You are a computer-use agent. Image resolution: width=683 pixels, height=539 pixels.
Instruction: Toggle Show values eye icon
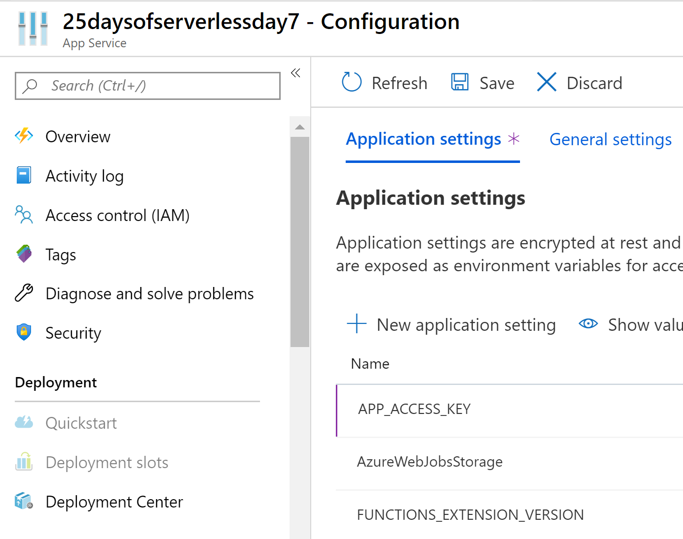click(588, 324)
